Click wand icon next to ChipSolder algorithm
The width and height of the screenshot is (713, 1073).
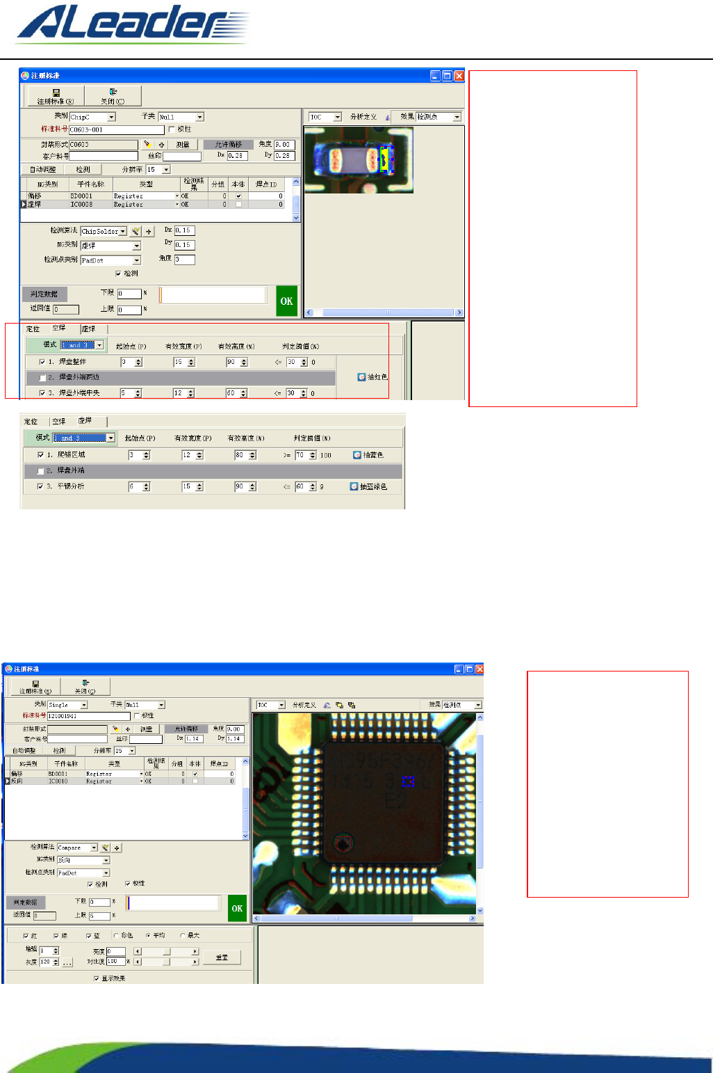click(136, 231)
